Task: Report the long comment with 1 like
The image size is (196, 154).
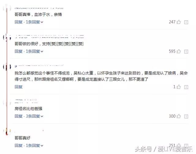Action: (186, 87)
